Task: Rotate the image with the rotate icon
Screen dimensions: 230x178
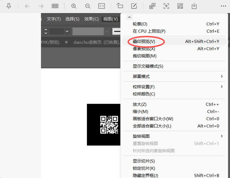Action: click(x=120, y=6)
